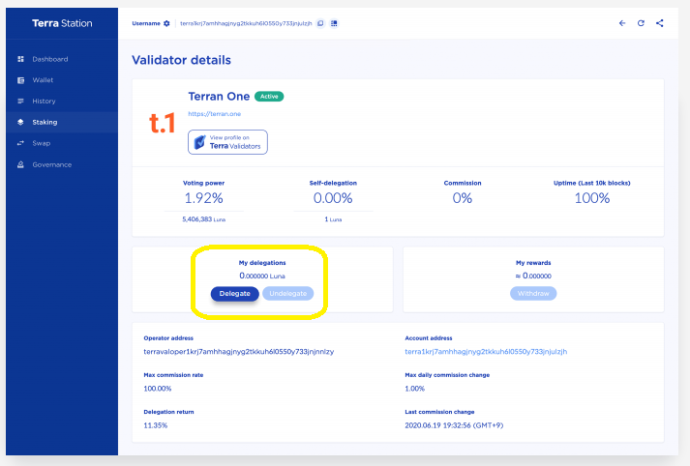Go to Swap menu item

pos(42,143)
